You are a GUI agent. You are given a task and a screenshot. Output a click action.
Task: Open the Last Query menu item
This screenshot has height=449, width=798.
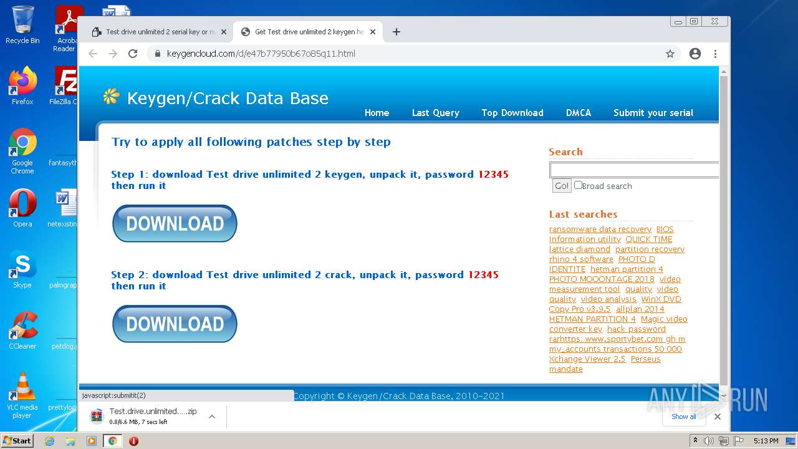click(x=435, y=113)
